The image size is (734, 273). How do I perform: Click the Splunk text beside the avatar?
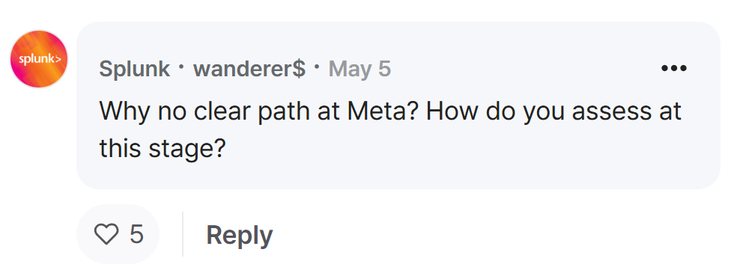point(134,69)
